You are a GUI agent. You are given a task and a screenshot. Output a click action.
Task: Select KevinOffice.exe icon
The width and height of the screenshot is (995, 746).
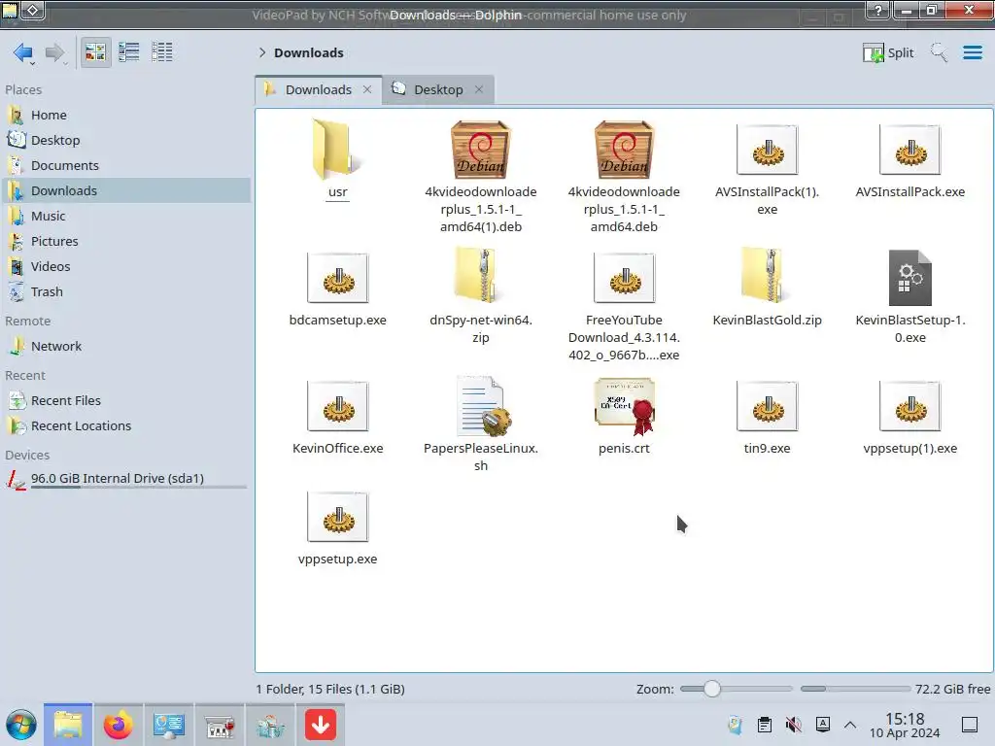[x=337, y=406]
